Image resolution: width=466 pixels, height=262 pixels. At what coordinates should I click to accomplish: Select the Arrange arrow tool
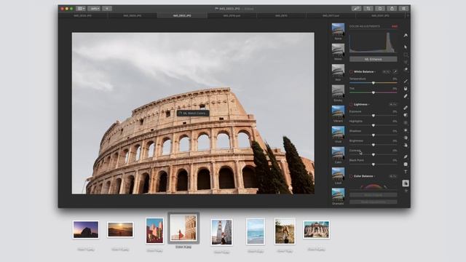click(406, 47)
